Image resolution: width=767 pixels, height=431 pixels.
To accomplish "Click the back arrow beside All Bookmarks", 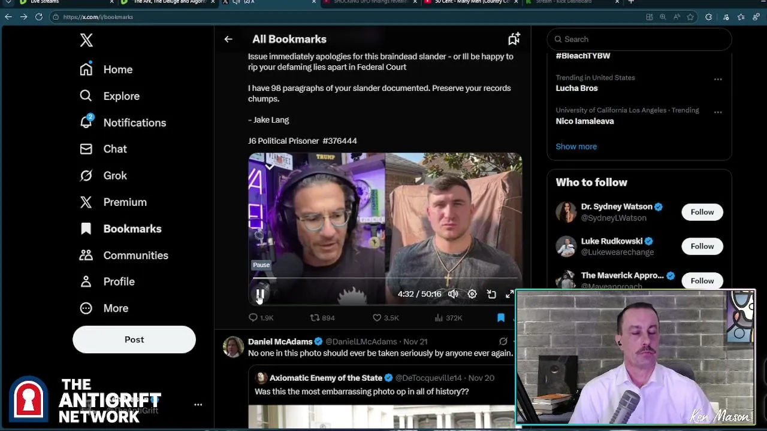I will (x=228, y=39).
